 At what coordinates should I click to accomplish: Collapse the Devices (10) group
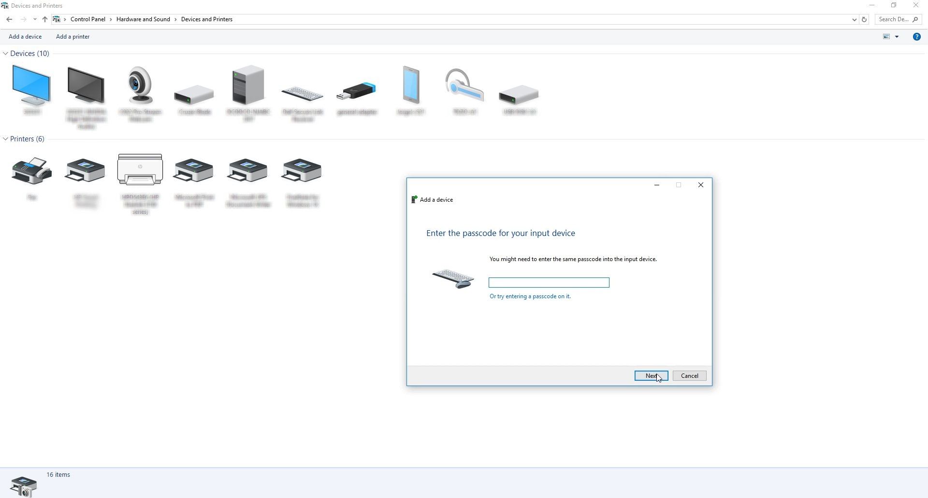(x=5, y=54)
